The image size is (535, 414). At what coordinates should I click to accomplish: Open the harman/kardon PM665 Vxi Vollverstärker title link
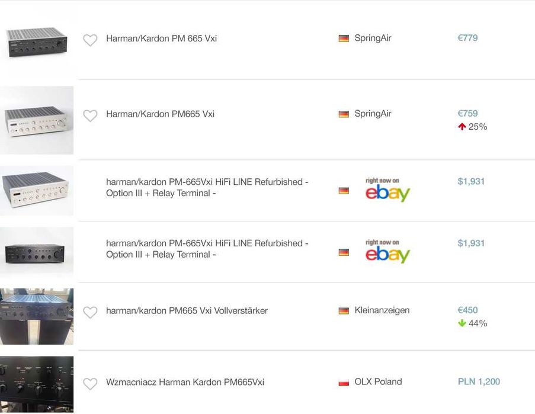click(x=187, y=310)
